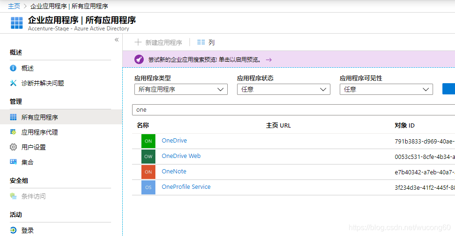Click the wrench icon for 诊断并解决问题
The height and width of the screenshot is (236, 455).
13,83
